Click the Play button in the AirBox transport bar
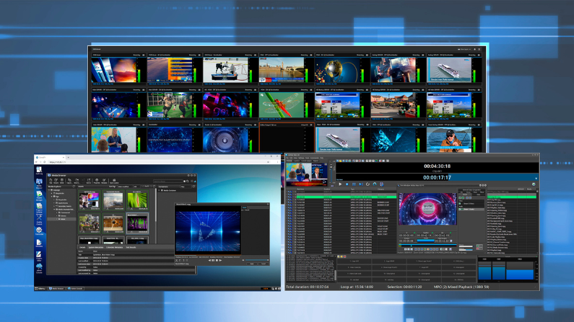The height and width of the screenshot is (322, 574). point(340,184)
